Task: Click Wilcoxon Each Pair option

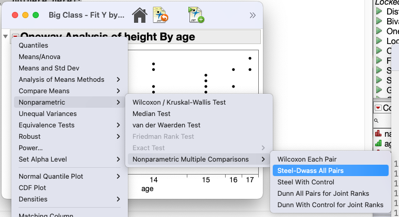Action: tap(307, 160)
